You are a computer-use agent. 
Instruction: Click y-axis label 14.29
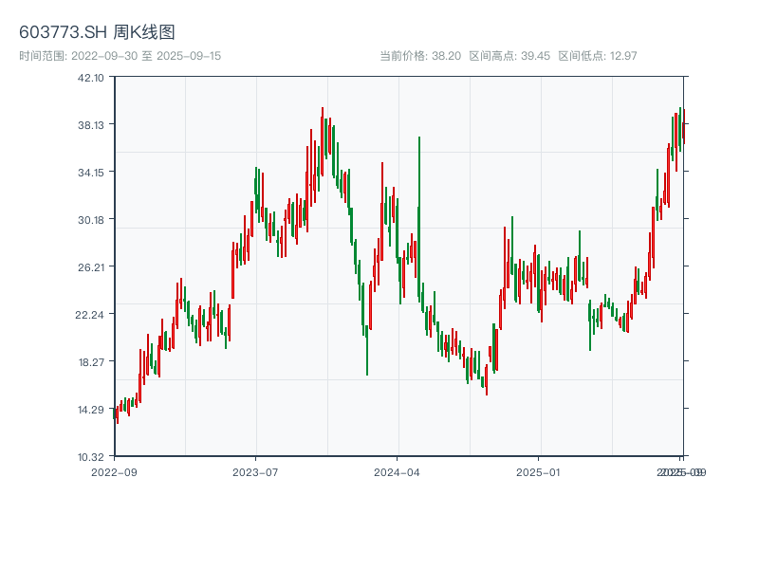(x=90, y=410)
